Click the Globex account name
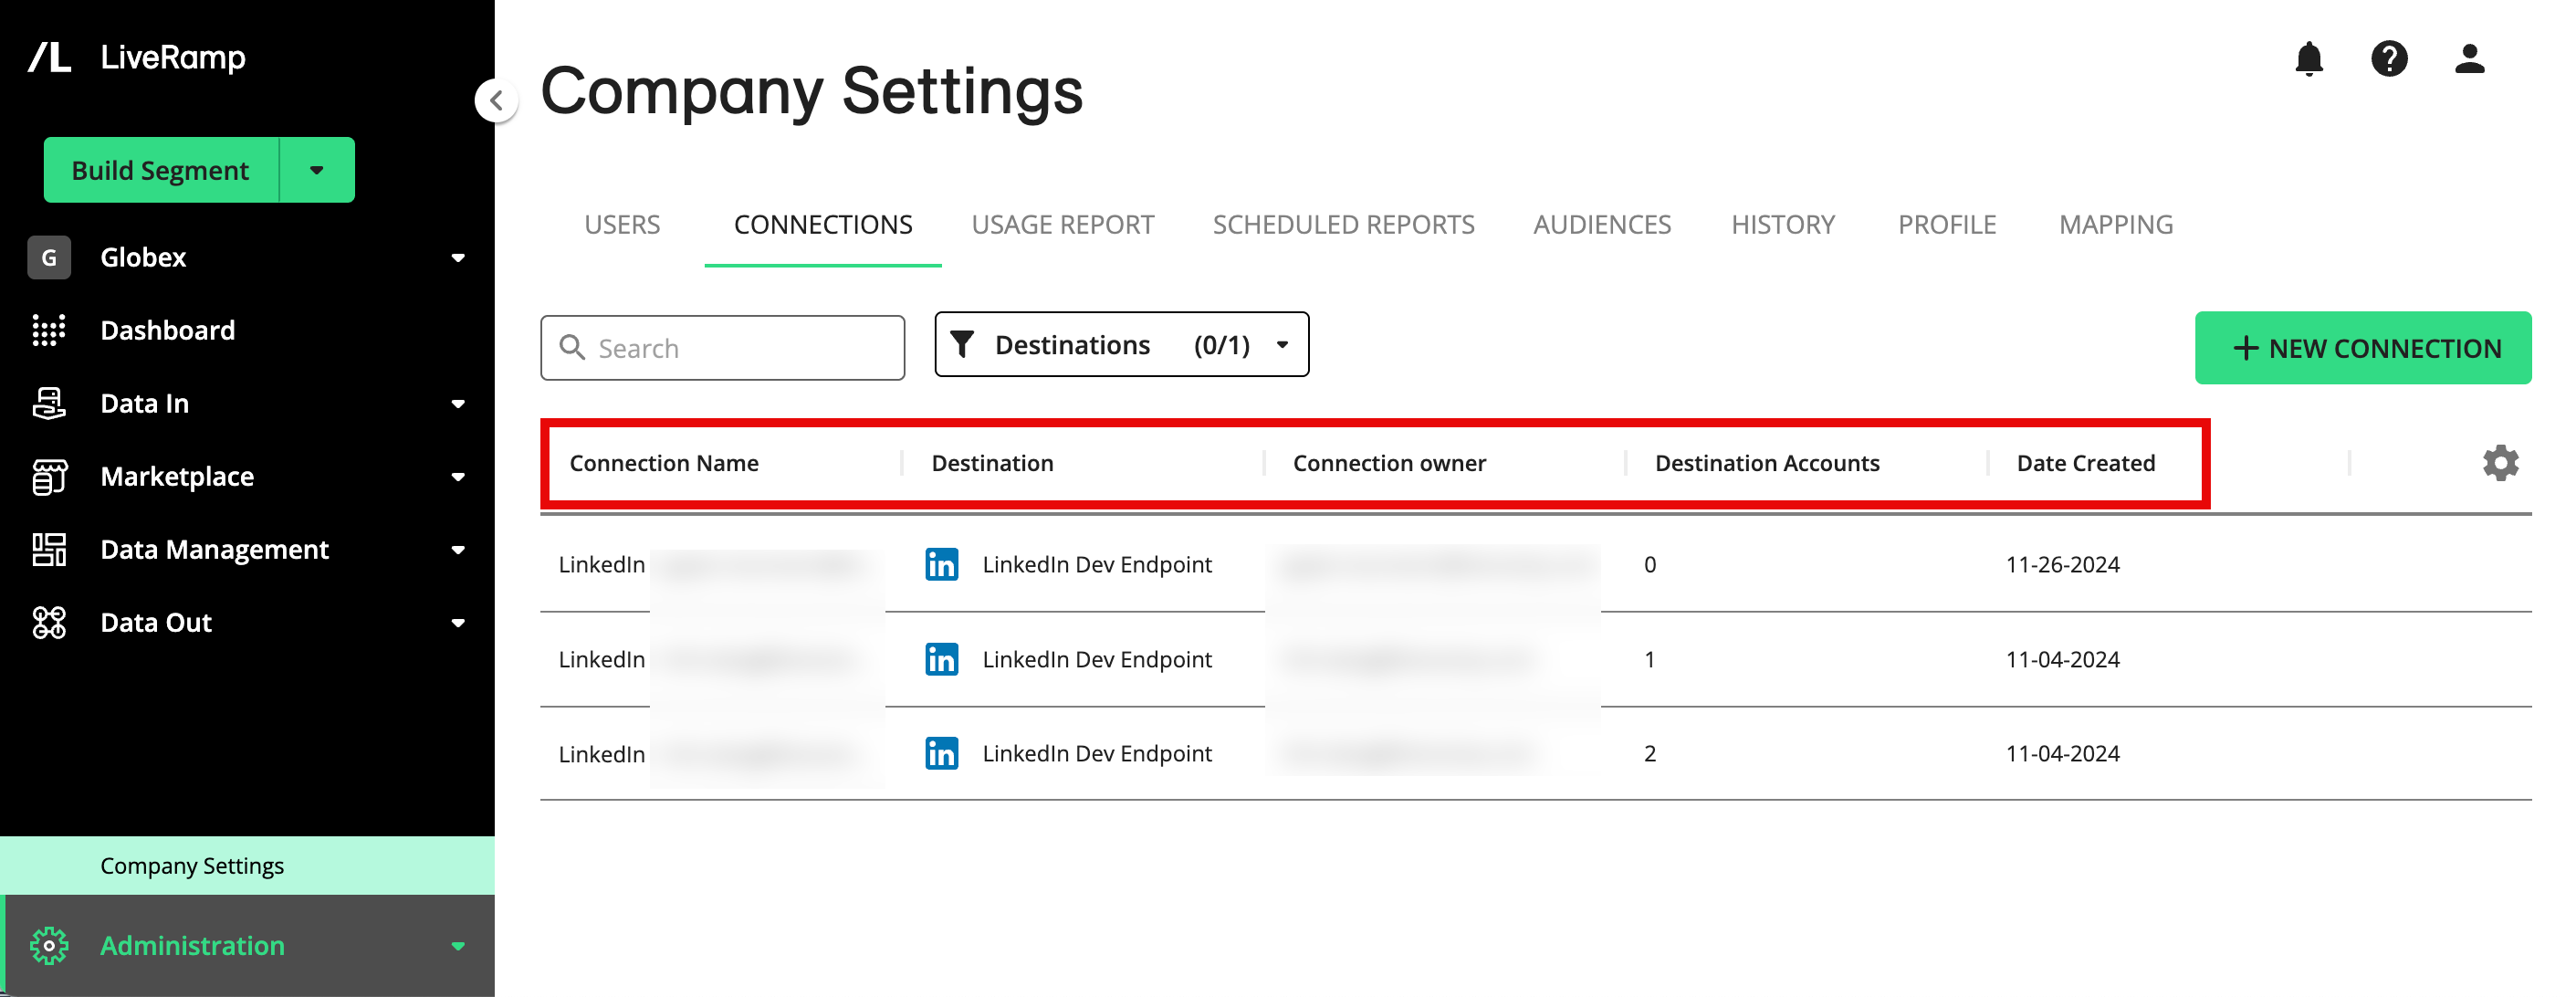2576x997 pixels. pyautogui.click(x=143, y=257)
